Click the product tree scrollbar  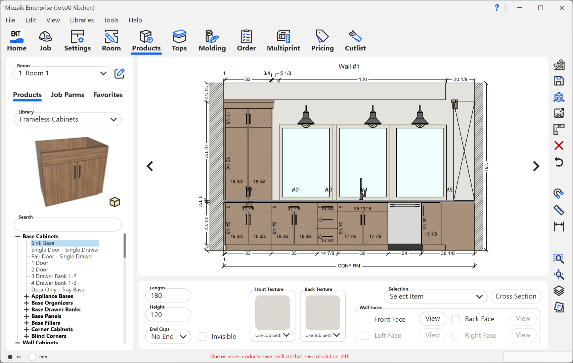pos(125,246)
